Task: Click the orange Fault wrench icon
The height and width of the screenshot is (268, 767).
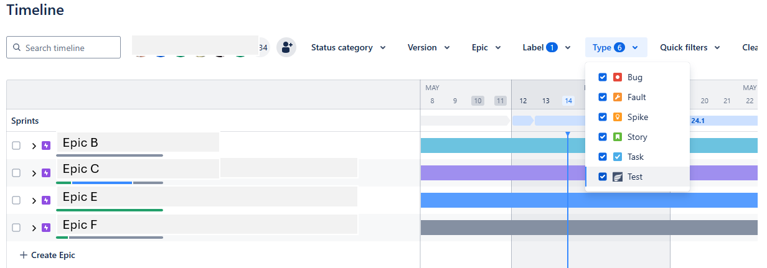Action: (618, 97)
